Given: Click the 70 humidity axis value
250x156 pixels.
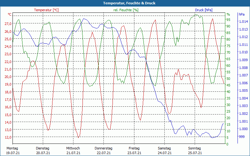Looking at the screenshot, I should [x=228, y=52].
